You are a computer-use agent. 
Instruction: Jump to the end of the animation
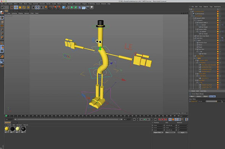pyautogui.click(x=155, y=119)
